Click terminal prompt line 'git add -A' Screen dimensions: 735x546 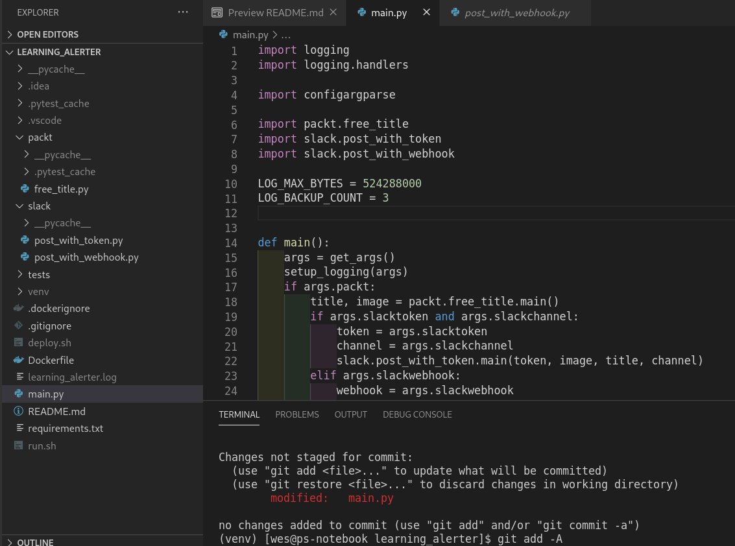click(x=391, y=538)
